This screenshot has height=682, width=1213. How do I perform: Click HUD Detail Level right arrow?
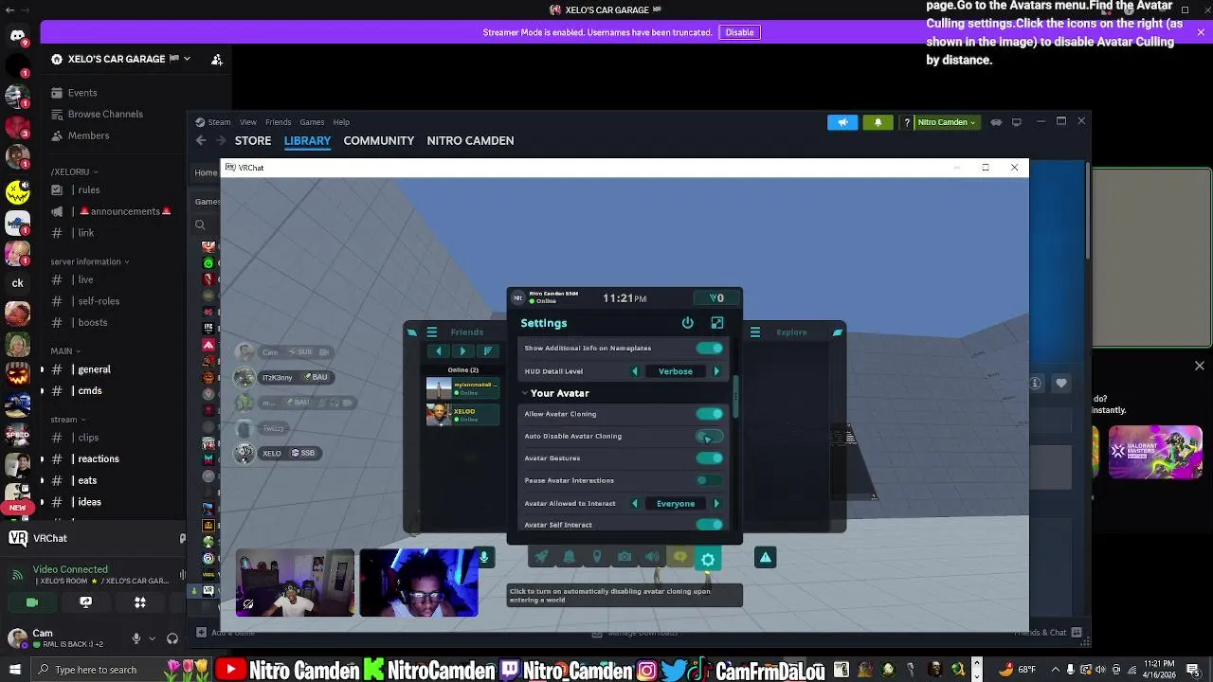pos(716,371)
